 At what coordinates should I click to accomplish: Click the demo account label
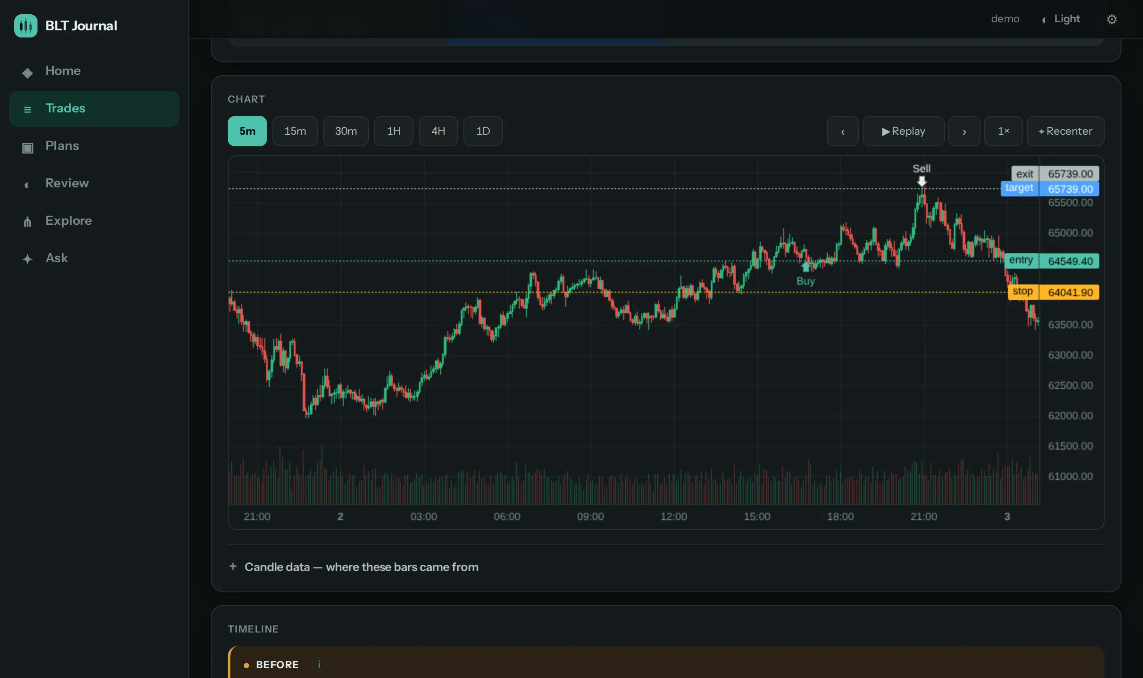(x=1005, y=19)
